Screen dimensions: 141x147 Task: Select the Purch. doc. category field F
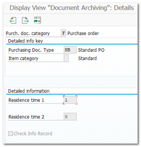(64, 33)
